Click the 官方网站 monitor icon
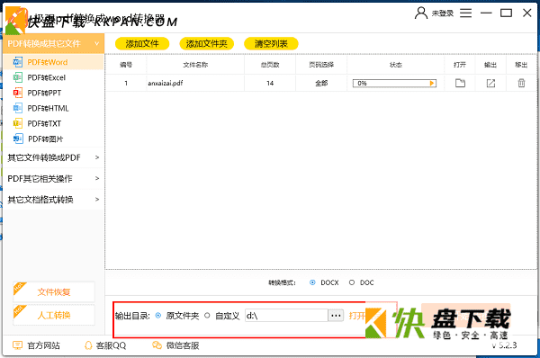This screenshot has height=358, width=540. point(17,345)
